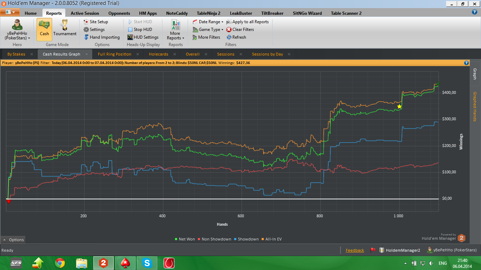Open the Table Scanner 2 tab
The image size is (481, 270).
click(346, 13)
